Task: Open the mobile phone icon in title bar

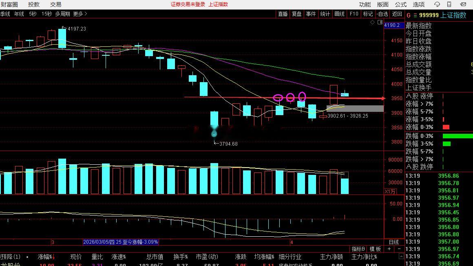Action: [x=449, y=4]
